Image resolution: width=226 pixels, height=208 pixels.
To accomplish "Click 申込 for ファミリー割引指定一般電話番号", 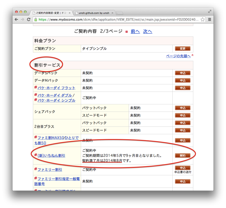I will [182, 181].
